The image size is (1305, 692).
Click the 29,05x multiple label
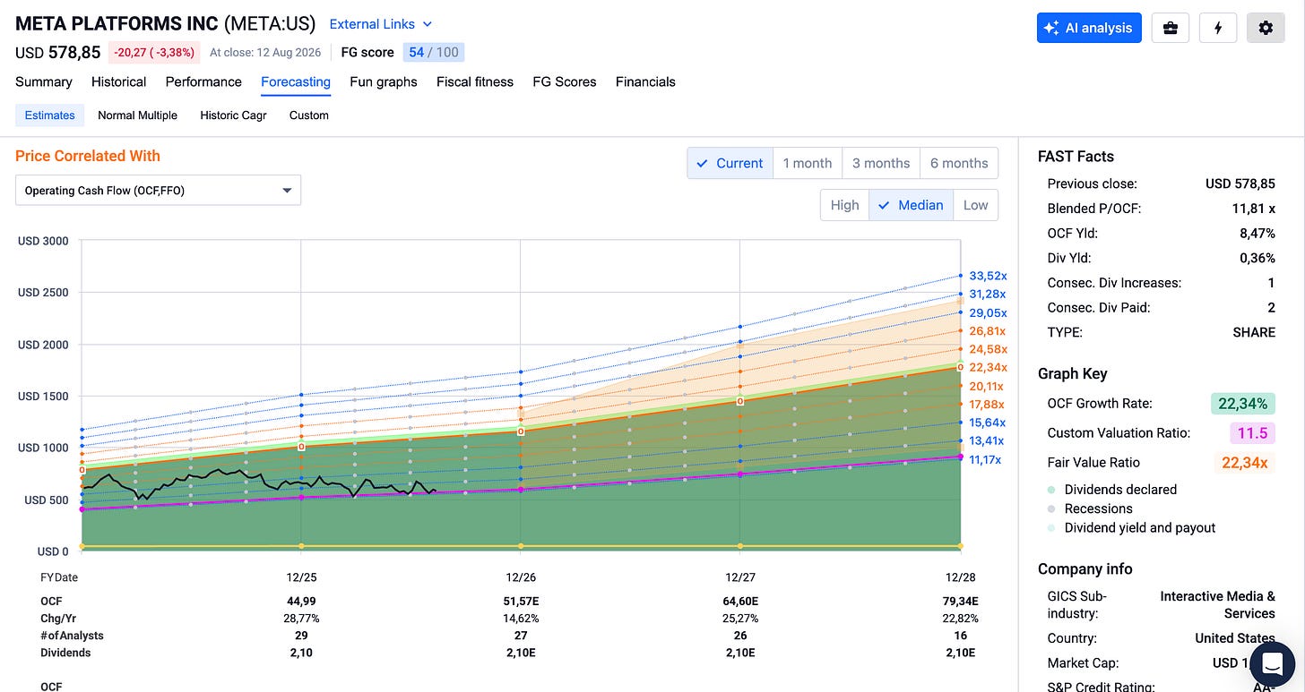tap(988, 312)
